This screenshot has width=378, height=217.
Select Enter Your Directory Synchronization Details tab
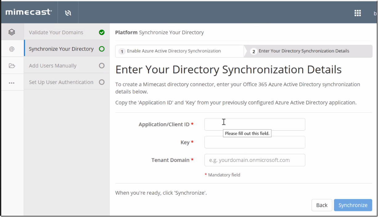308,51
